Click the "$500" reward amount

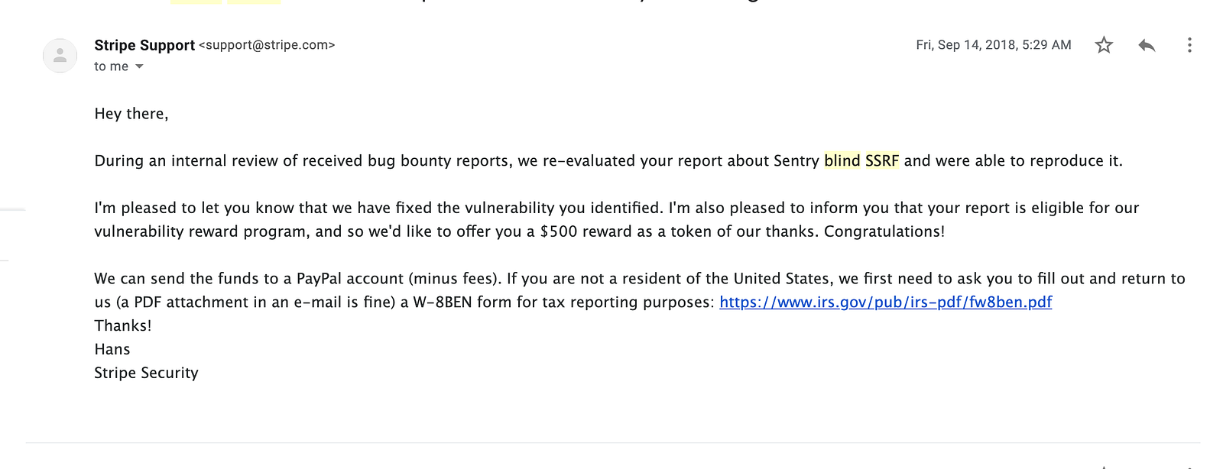pyautogui.click(x=559, y=231)
